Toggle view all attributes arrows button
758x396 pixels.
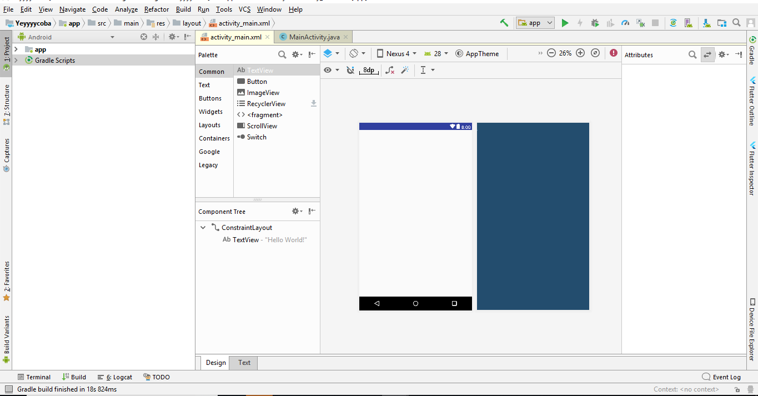pyautogui.click(x=707, y=54)
